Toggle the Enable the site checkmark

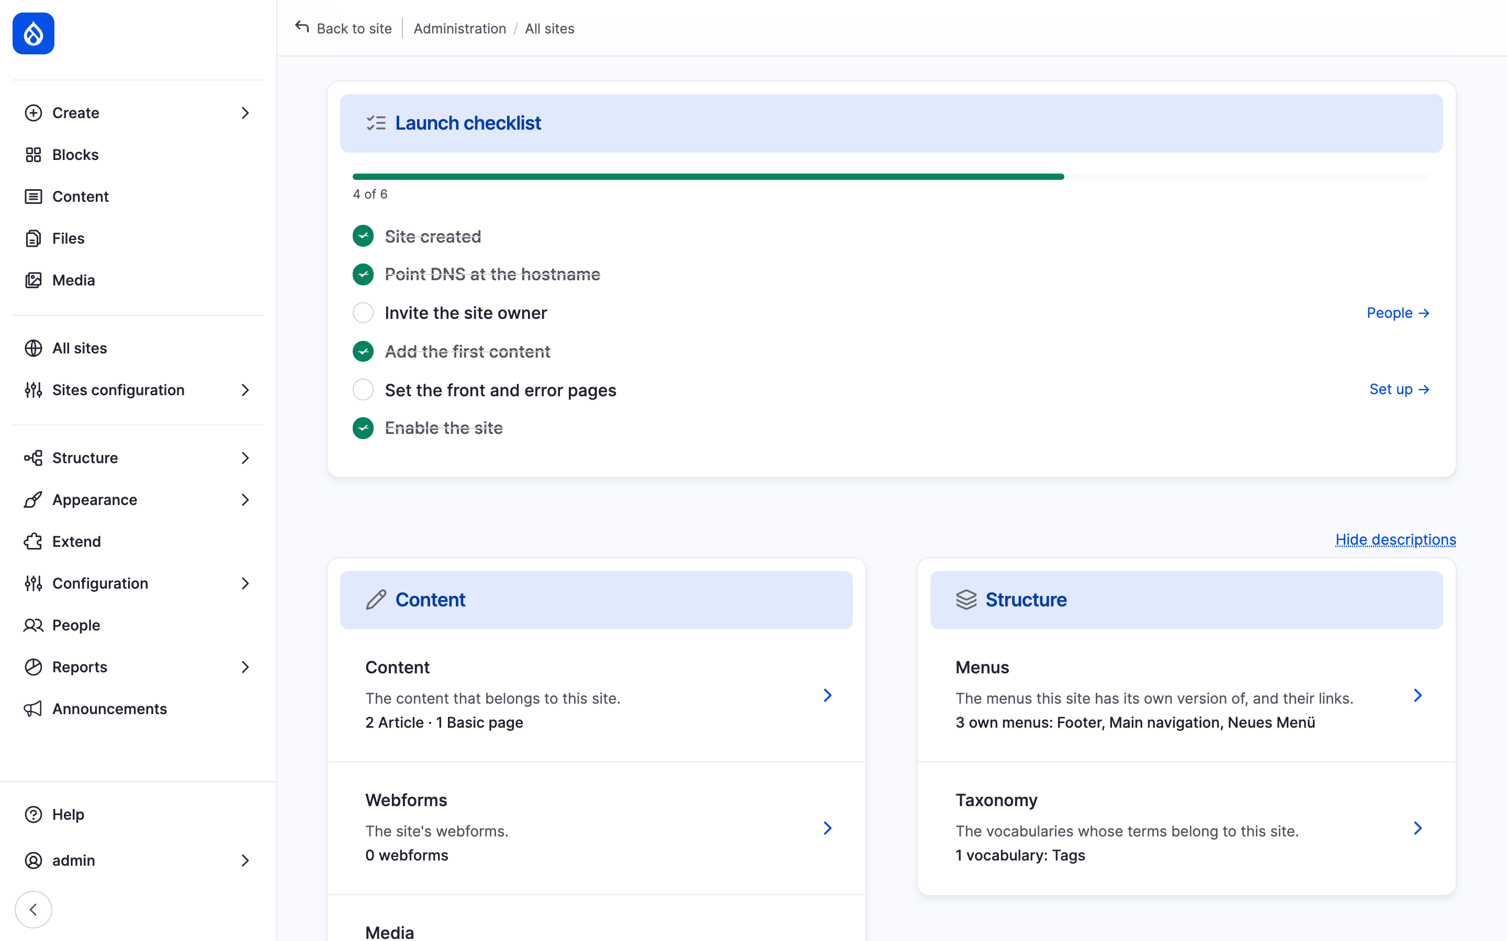pyautogui.click(x=363, y=428)
